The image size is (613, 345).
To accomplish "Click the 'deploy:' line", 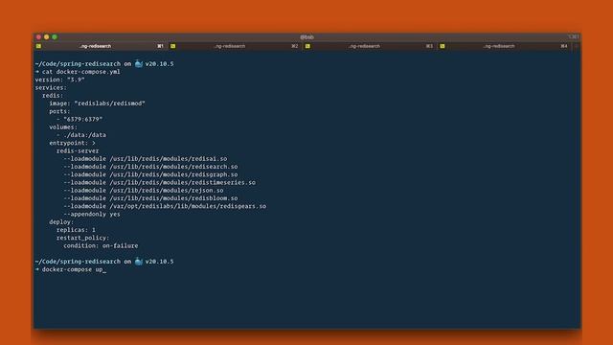I will coord(61,221).
